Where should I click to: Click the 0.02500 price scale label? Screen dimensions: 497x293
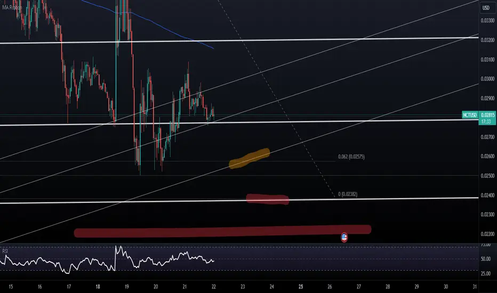tap(487, 176)
